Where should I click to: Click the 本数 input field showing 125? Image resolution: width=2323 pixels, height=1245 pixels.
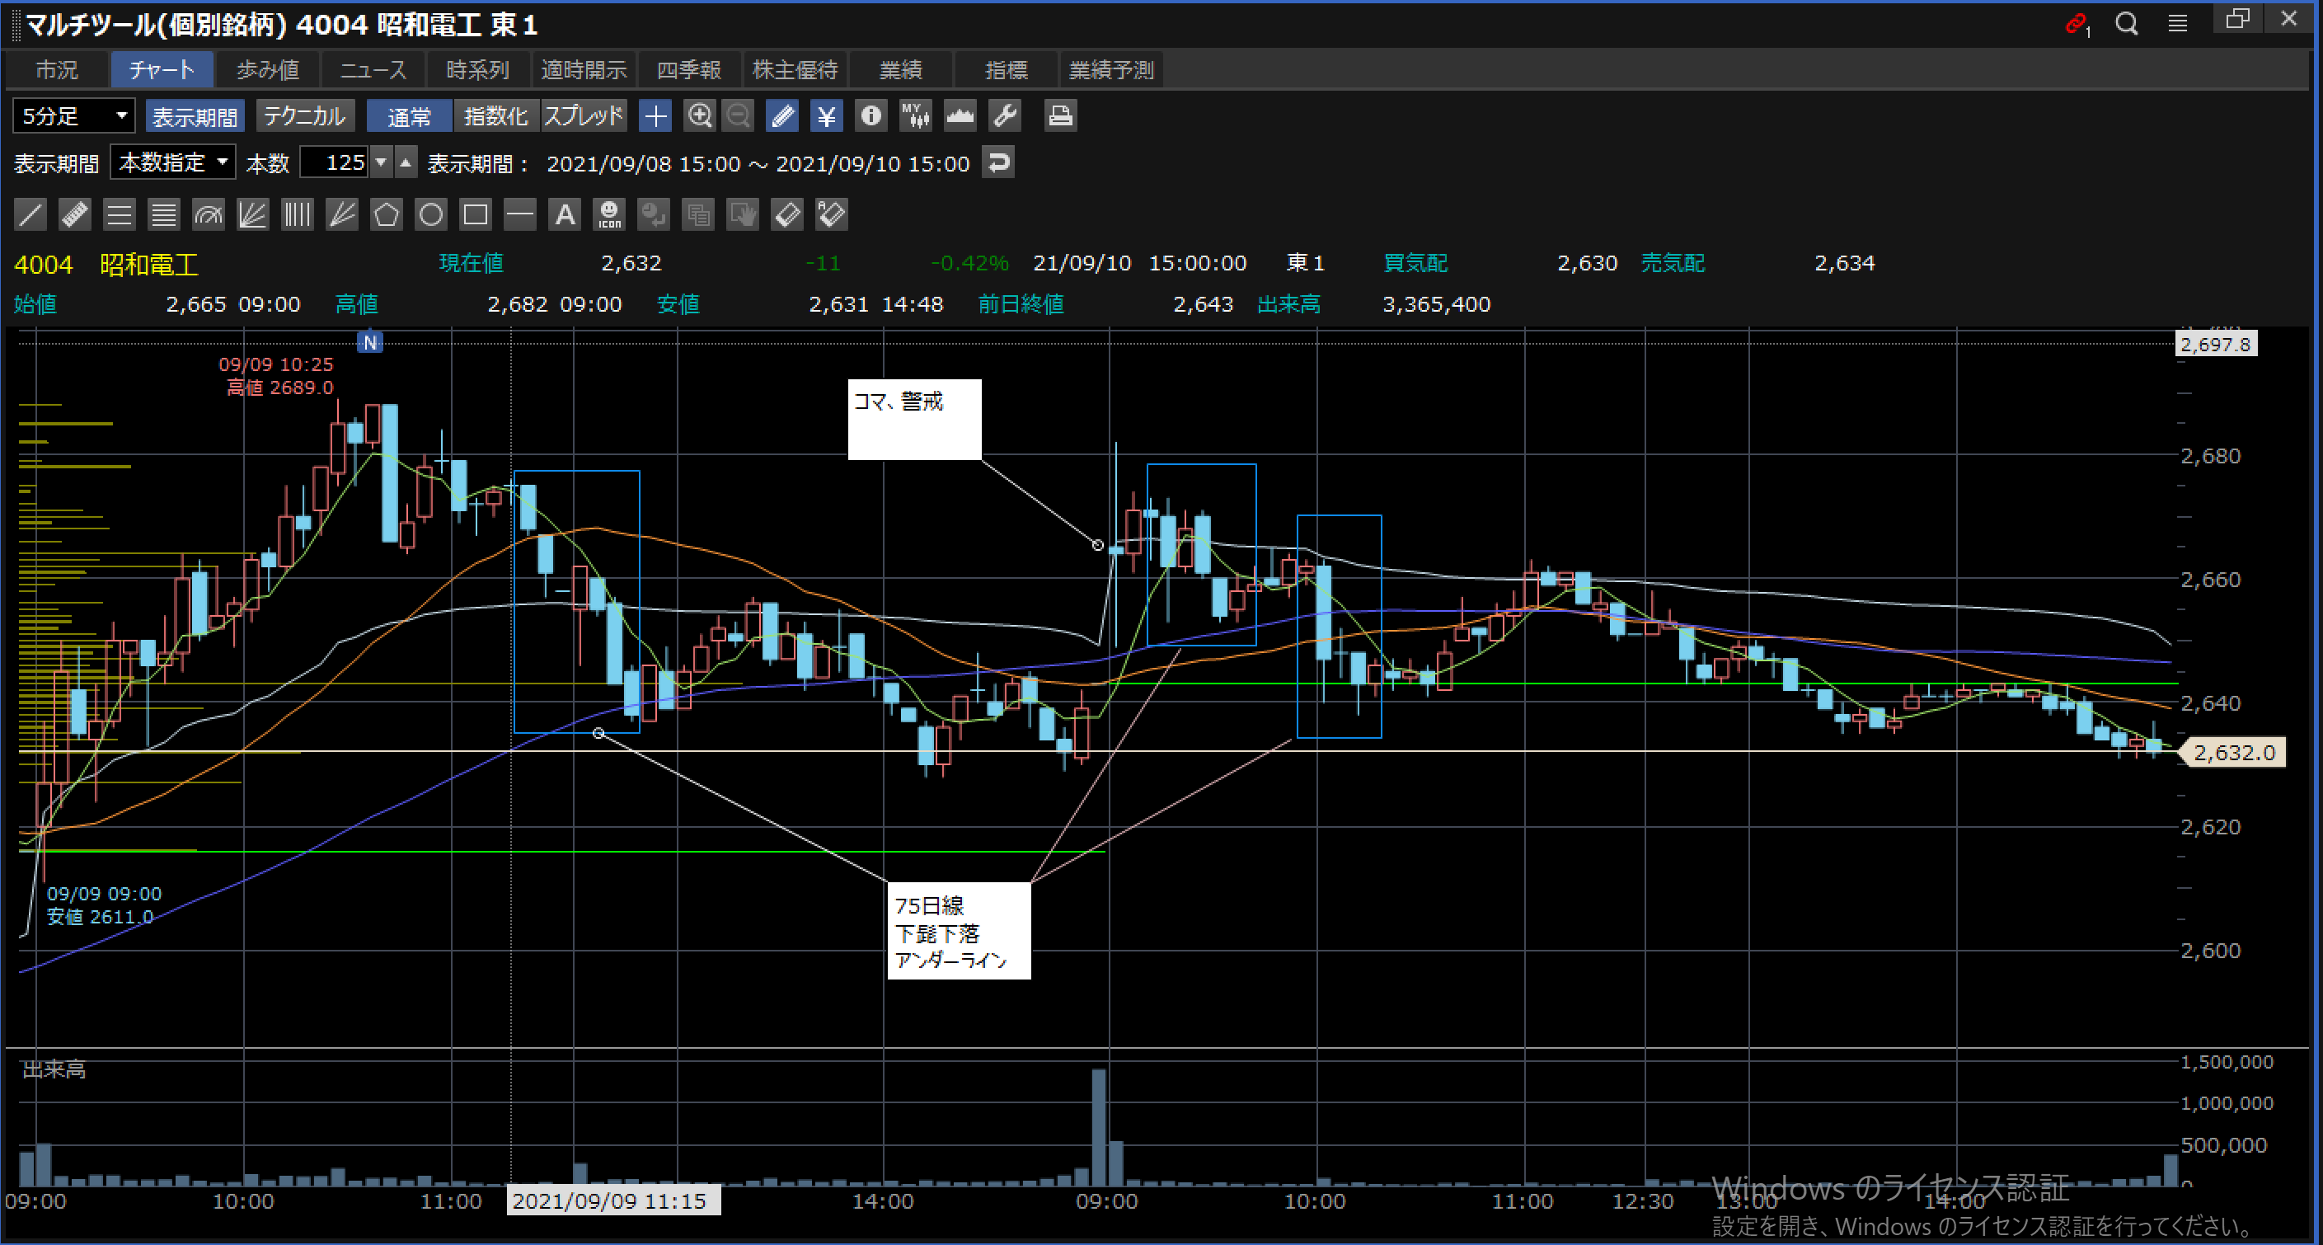click(x=335, y=162)
